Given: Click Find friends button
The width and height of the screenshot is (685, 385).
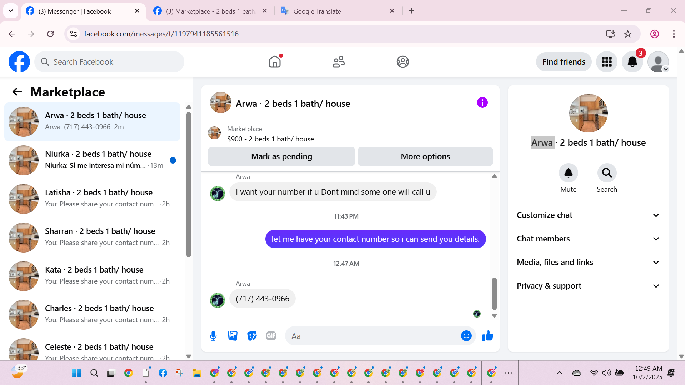Looking at the screenshot, I should [x=564, y=62].
